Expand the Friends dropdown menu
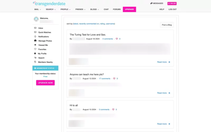This screenshot has width=211, height=132. click(x=80, y=9)
